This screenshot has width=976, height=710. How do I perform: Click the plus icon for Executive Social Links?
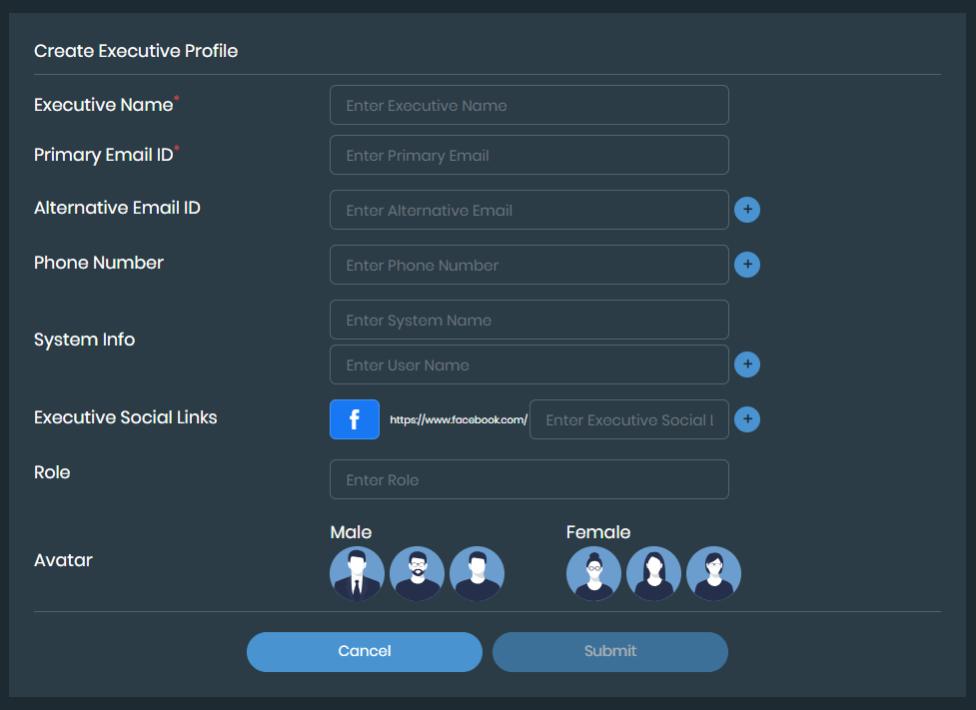coord(746,419)
